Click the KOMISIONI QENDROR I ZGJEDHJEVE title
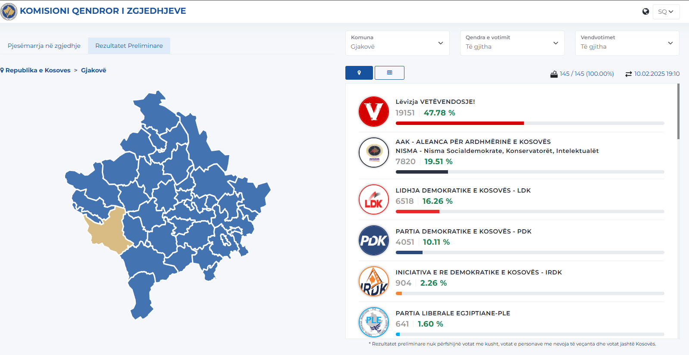Viewport: 689px width, 355px height. coord(103,11)
